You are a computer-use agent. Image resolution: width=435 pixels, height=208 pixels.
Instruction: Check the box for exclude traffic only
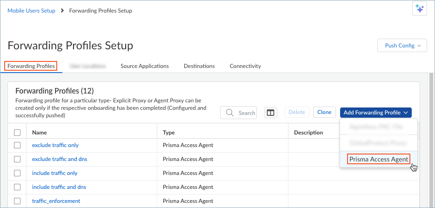[x=17, y=145]
